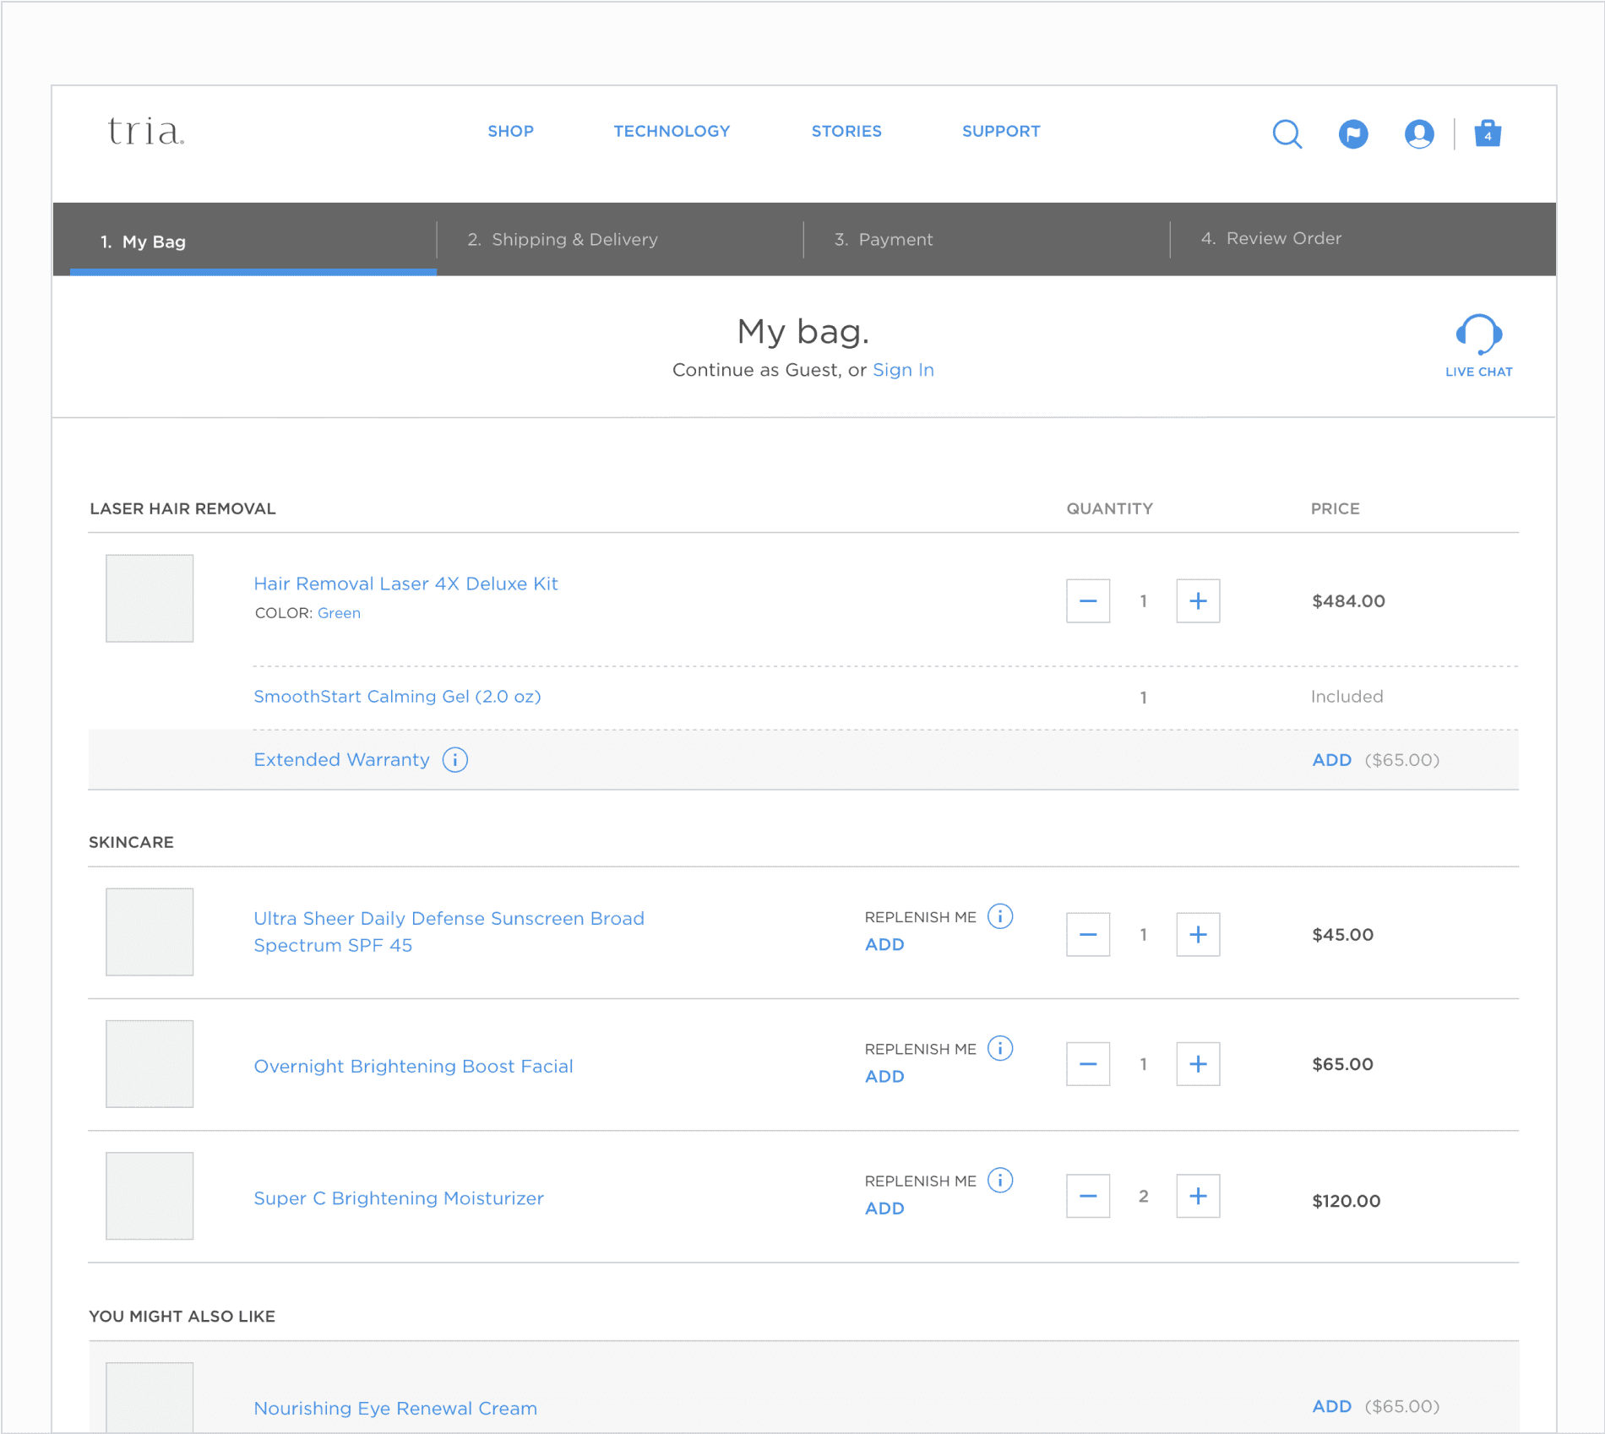Open Hair Removal Laser 4X Deluxe Kit link
This screenshot has width=1605, height=1434.
pos(405,584)
